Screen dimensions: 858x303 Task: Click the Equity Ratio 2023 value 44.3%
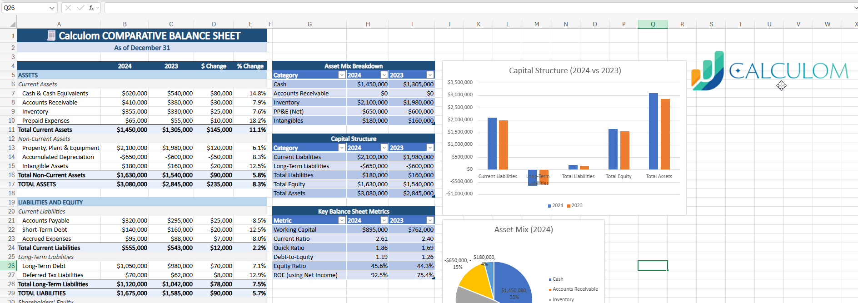(x=412, y=266)
